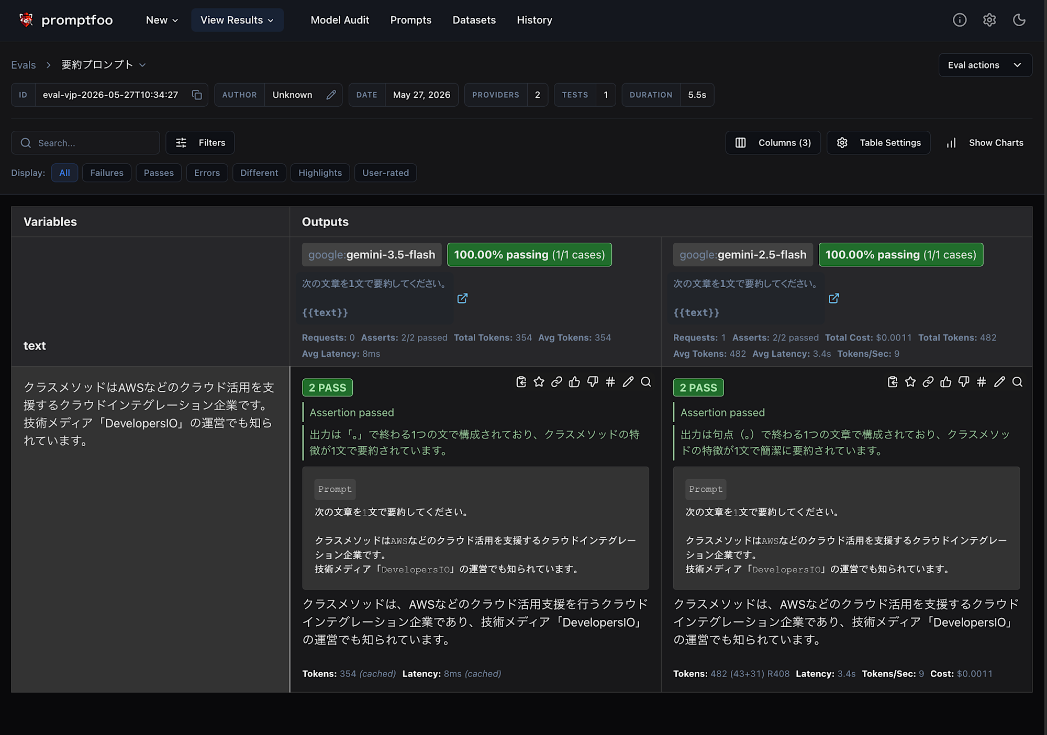Open the Eval actions dropdown
Screen dimensions: 1047x735
985,65
